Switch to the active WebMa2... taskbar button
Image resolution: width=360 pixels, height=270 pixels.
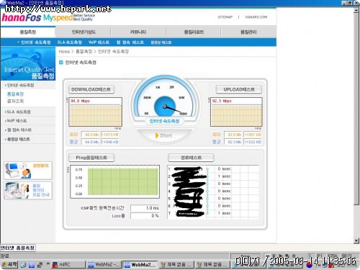click(x=140, y=265)
